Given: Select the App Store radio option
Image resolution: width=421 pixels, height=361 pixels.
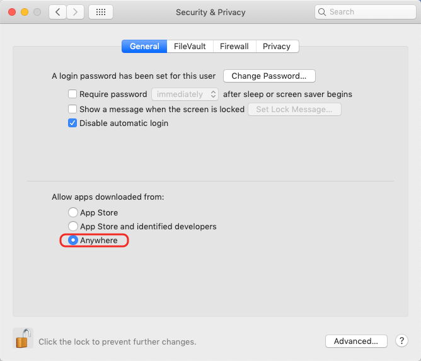Looking at the screenshot, I should [73, 213].
